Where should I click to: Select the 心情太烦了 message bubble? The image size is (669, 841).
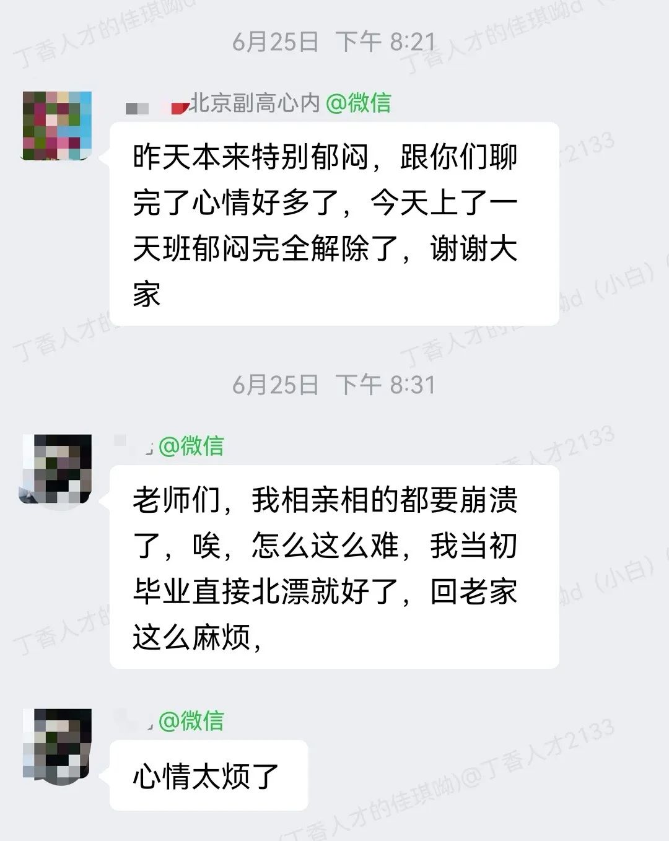click(209, 775)
